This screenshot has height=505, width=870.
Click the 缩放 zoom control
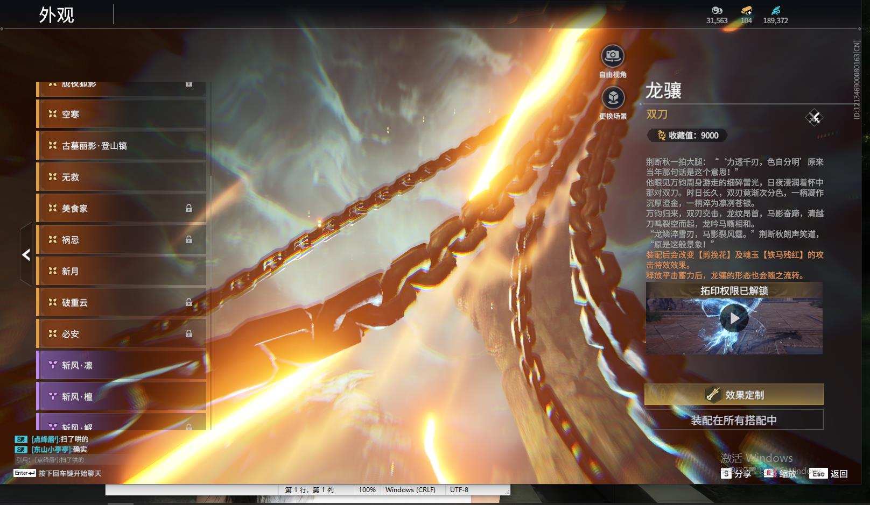point(781,474)
